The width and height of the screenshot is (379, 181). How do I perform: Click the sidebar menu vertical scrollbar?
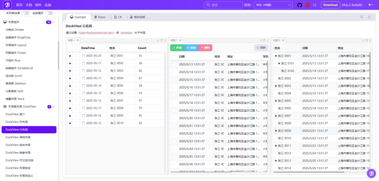58,55
